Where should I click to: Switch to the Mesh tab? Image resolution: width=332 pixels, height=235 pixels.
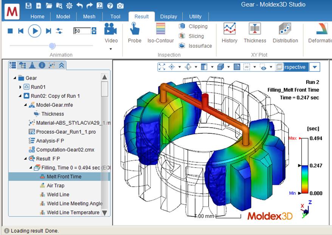tap(90, 17)
